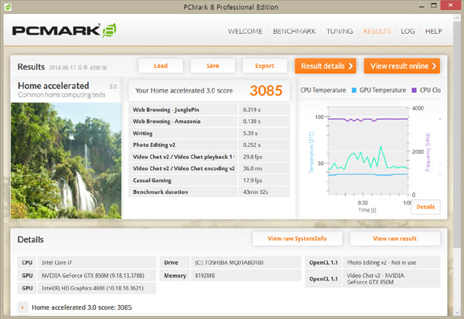Click Photo Editing v2 row
Screen dimensions: 464x319
210,145
